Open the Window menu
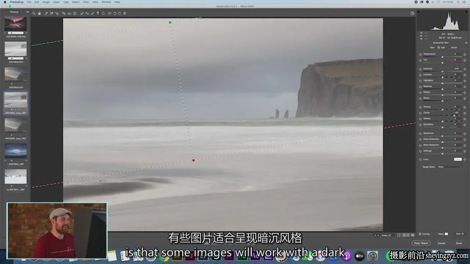This screenshot has height=264, width=470. click(x=106, y=2)
